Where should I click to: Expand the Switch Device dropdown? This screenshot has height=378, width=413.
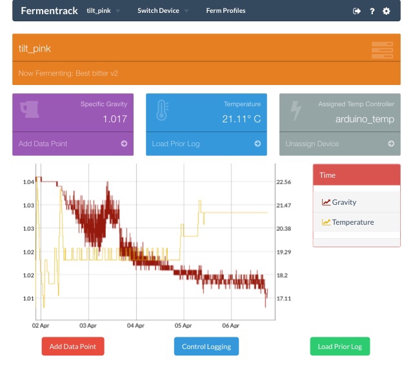(163, 11)
